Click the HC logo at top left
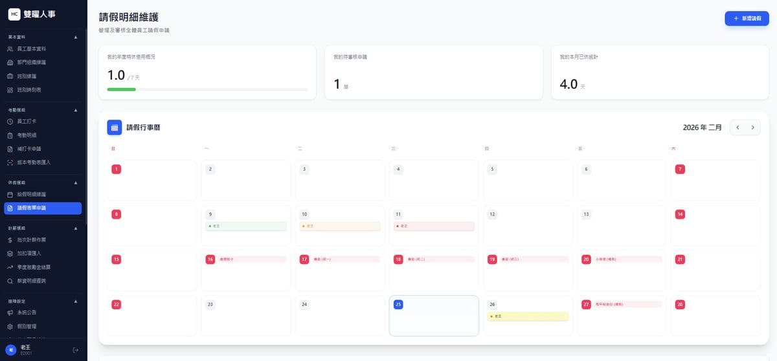 tap(14, 14)
